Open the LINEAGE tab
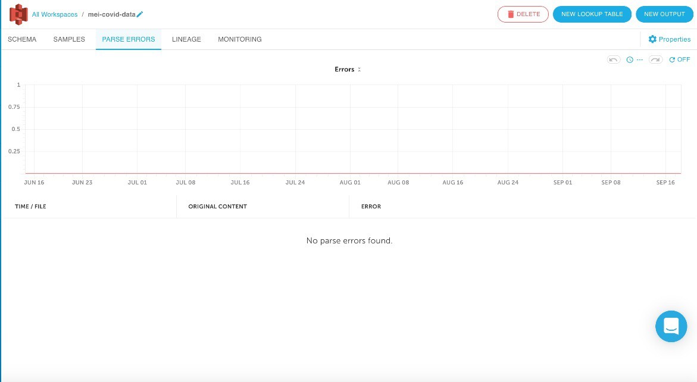 (186, 39)
